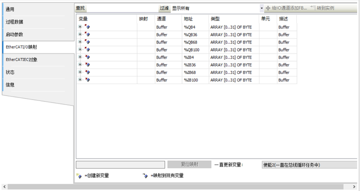Open the 一直更新变量 combo box

309,165
